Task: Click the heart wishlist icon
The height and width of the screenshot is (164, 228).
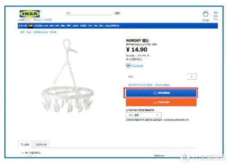Action: click(128, 66)
